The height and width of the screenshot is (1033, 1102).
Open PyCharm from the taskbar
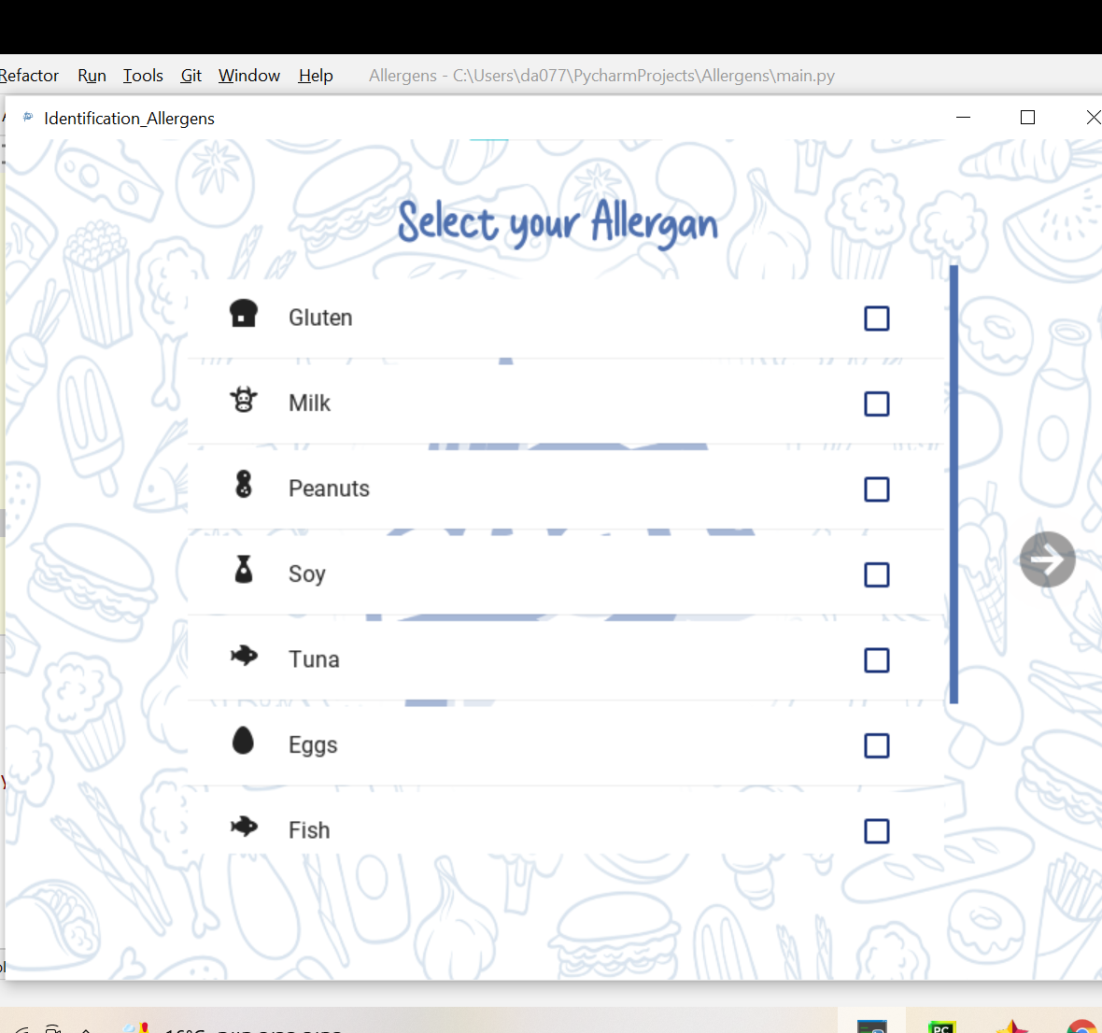coord(942,1025)
